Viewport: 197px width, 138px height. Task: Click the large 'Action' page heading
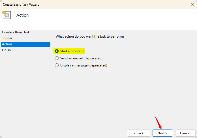tap(23, 15)
